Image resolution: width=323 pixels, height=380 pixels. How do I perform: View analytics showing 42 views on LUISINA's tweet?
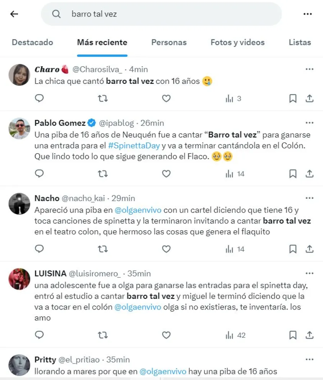[235, 335]
